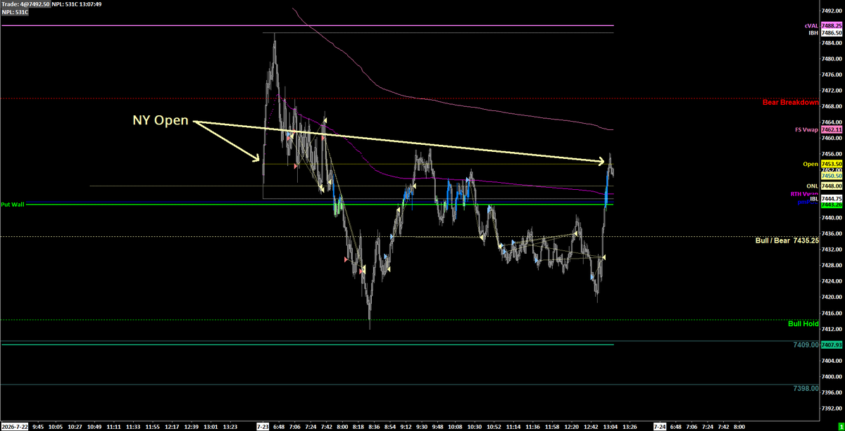Click the 8:18 time label on the time axis

point(358,426)
